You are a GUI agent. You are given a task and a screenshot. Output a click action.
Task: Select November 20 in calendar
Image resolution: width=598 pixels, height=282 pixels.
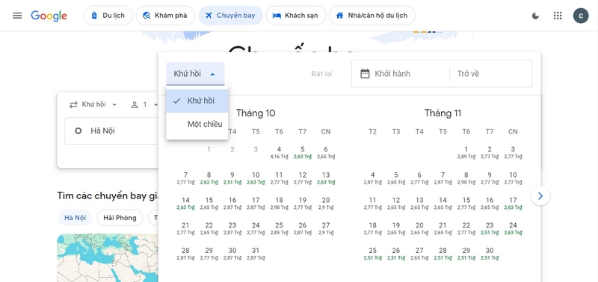coord(419,228)
